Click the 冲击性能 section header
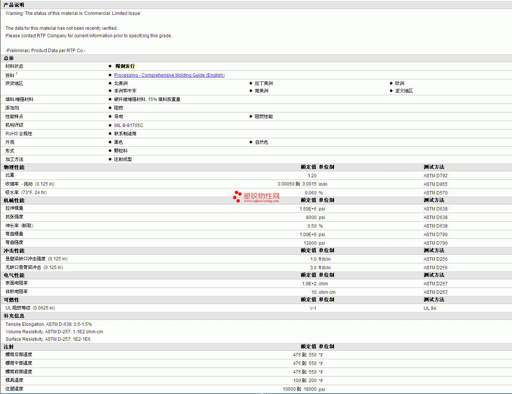 pos(14,251)
